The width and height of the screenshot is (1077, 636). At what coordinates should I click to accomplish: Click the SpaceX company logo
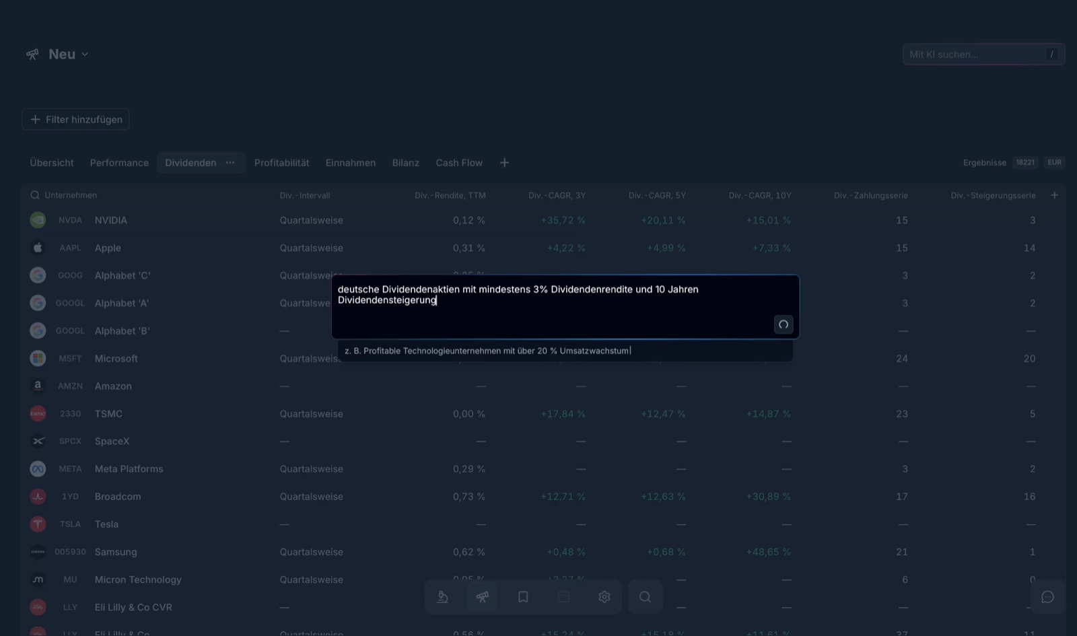coord(38,441)
